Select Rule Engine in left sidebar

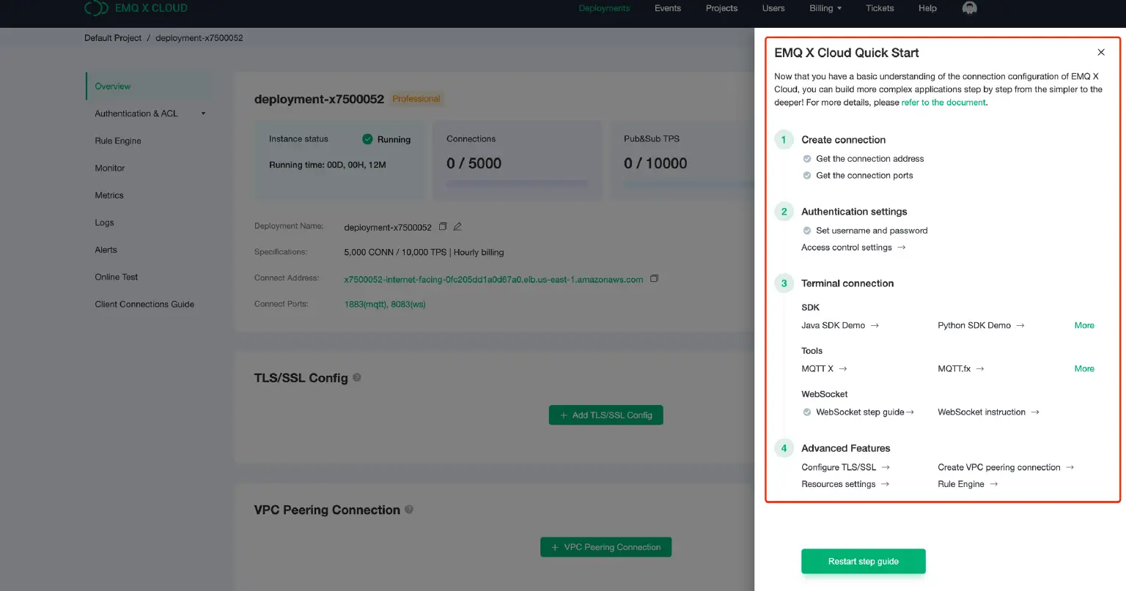(118, 141)
